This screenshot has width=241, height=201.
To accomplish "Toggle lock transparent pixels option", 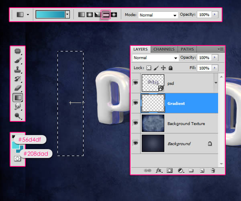I will click(x=149, y=68).
